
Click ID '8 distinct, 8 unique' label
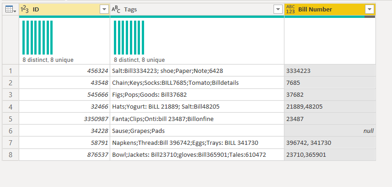pyautogui.click(x=48, y=60)
